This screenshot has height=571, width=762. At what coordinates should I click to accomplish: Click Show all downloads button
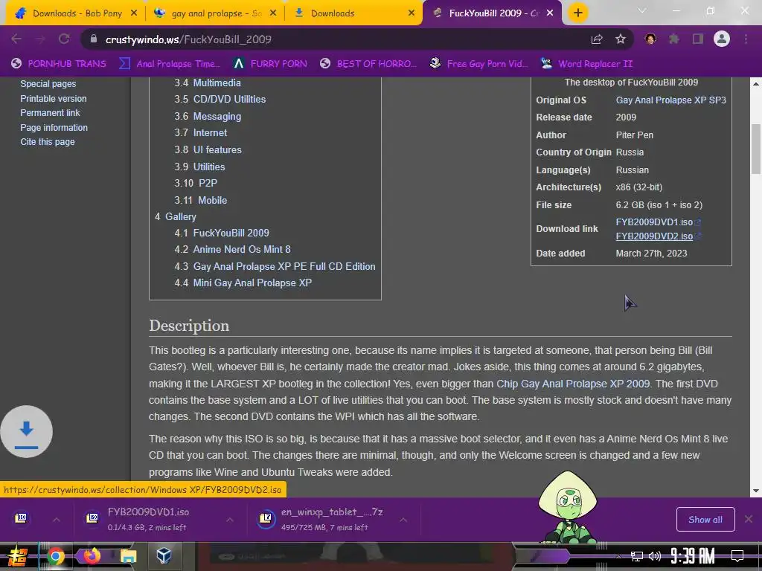(705, 520)
